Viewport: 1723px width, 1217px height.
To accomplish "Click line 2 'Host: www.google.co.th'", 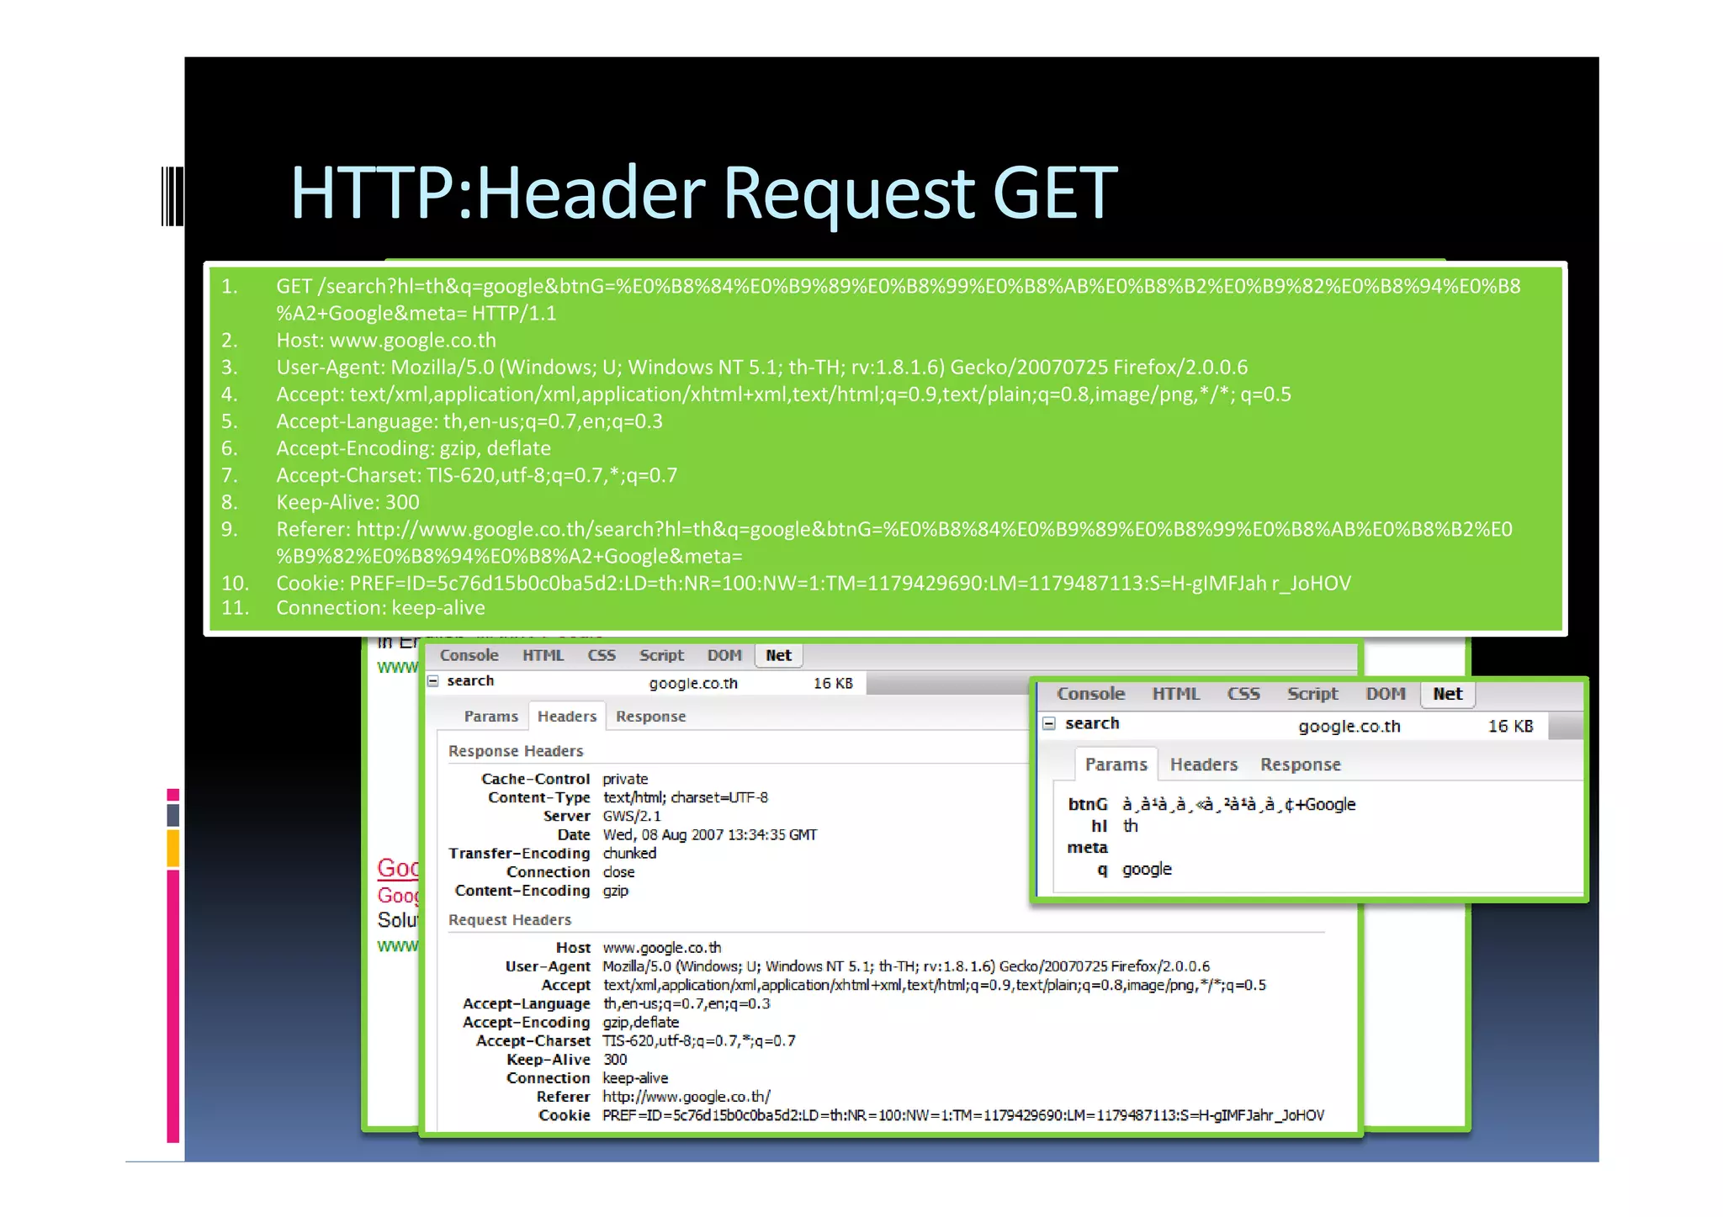I will (x=386, y=341).
